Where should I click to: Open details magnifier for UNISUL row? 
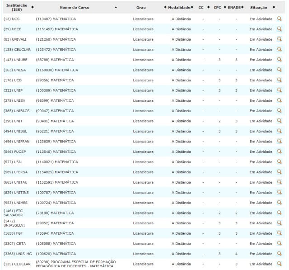[x=279, y=131]
